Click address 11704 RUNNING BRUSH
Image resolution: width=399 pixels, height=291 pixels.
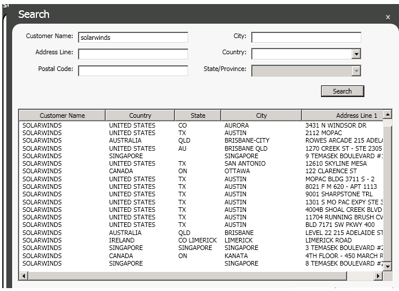tap(344, 217)
